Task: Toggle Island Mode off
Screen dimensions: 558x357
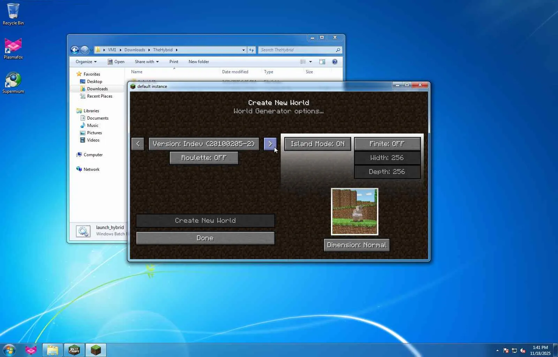Action: (x=317, y=144)
